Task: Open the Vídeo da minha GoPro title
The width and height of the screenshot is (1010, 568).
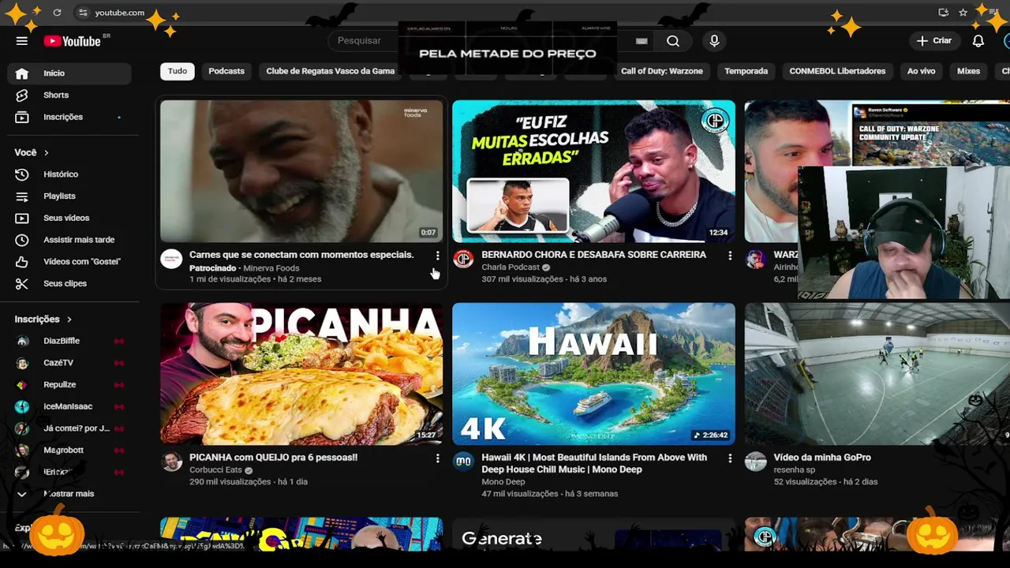Action: [822, 458]
